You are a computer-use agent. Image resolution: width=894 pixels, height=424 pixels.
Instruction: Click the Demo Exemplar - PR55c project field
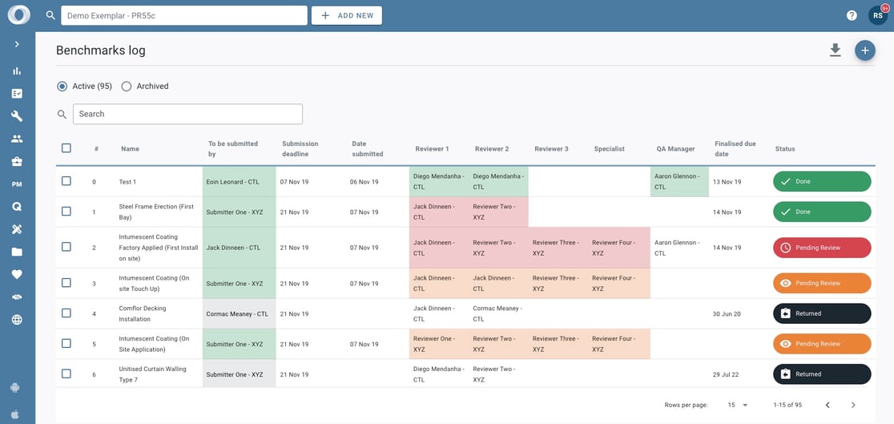184,15
